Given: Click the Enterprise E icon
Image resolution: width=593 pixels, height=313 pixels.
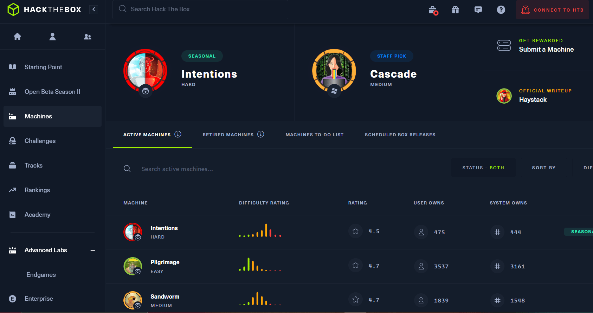Looking at the screenshot, I should click(x=13, y=299).
